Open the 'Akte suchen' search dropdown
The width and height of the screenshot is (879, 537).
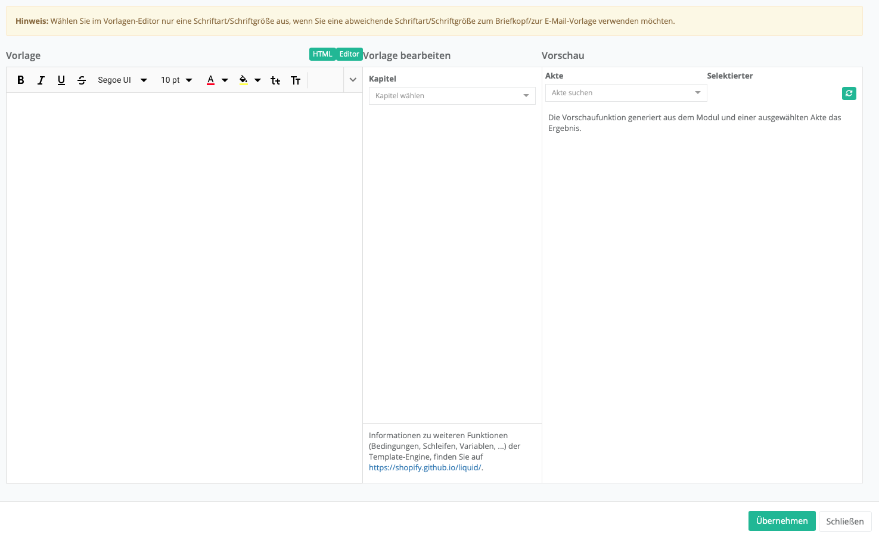[x=626, y=93]
